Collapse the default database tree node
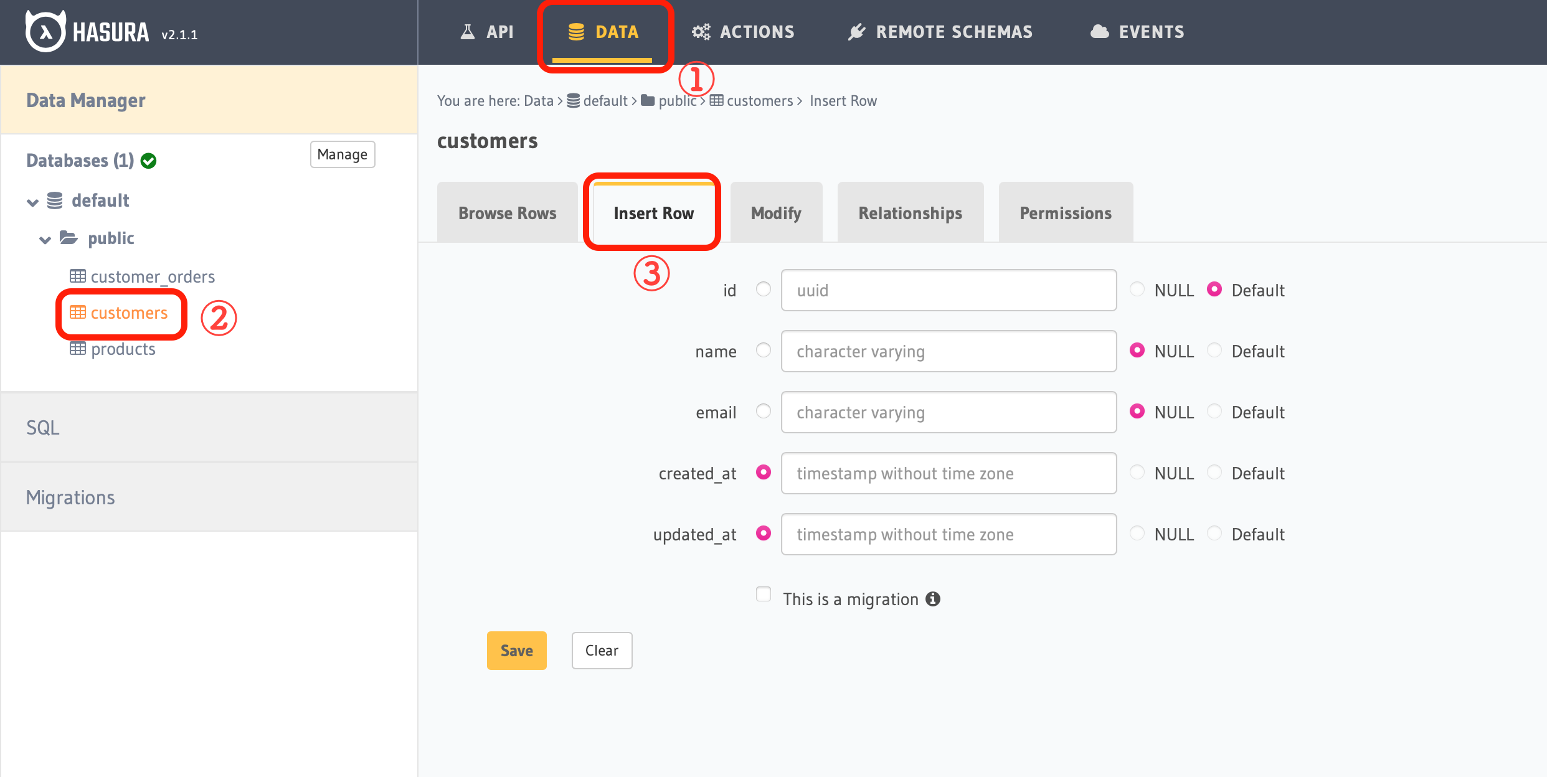This screenshot has width=1547, height=777. click(33, 202)
